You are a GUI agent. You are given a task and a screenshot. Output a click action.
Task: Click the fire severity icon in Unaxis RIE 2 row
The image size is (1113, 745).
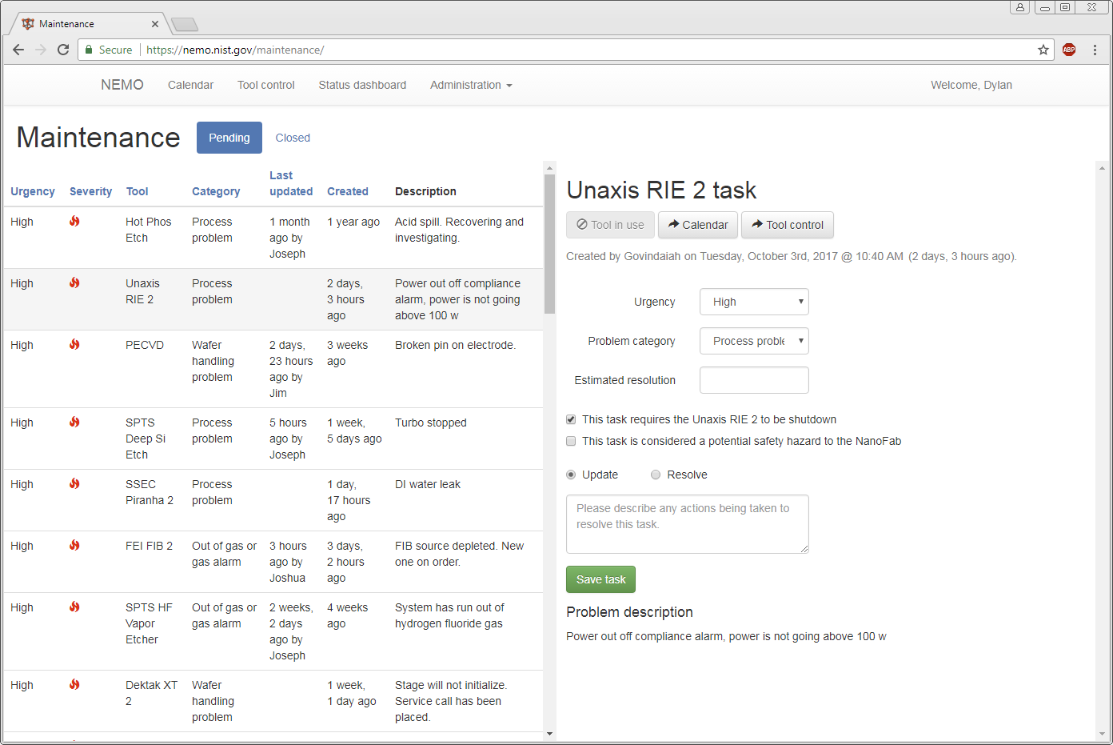[x=74, y=282]
